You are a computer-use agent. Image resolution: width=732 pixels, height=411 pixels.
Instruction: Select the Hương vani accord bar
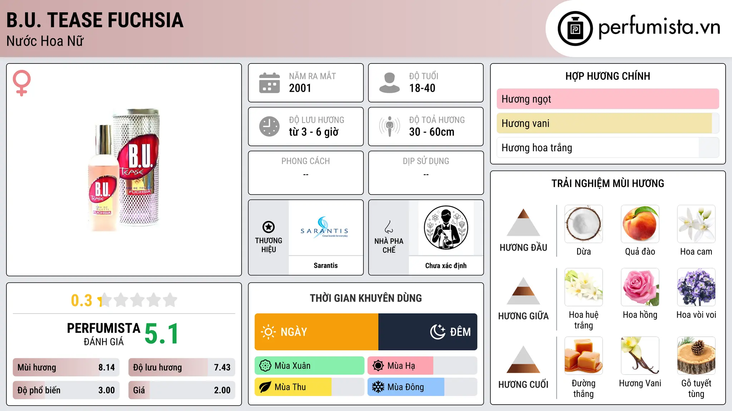(608, 123)
